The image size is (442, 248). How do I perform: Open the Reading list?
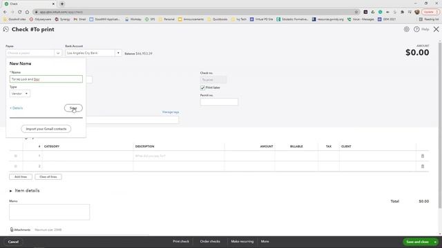[429, 19]
